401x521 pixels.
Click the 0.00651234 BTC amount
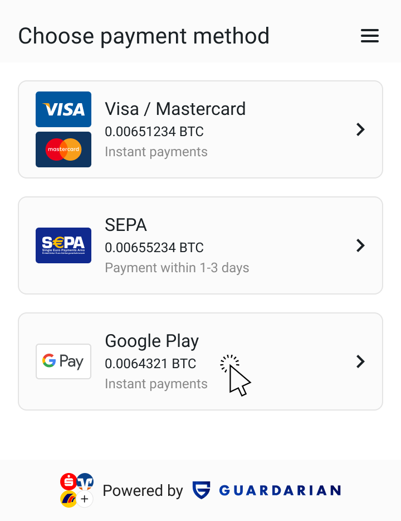pos(154,132)
